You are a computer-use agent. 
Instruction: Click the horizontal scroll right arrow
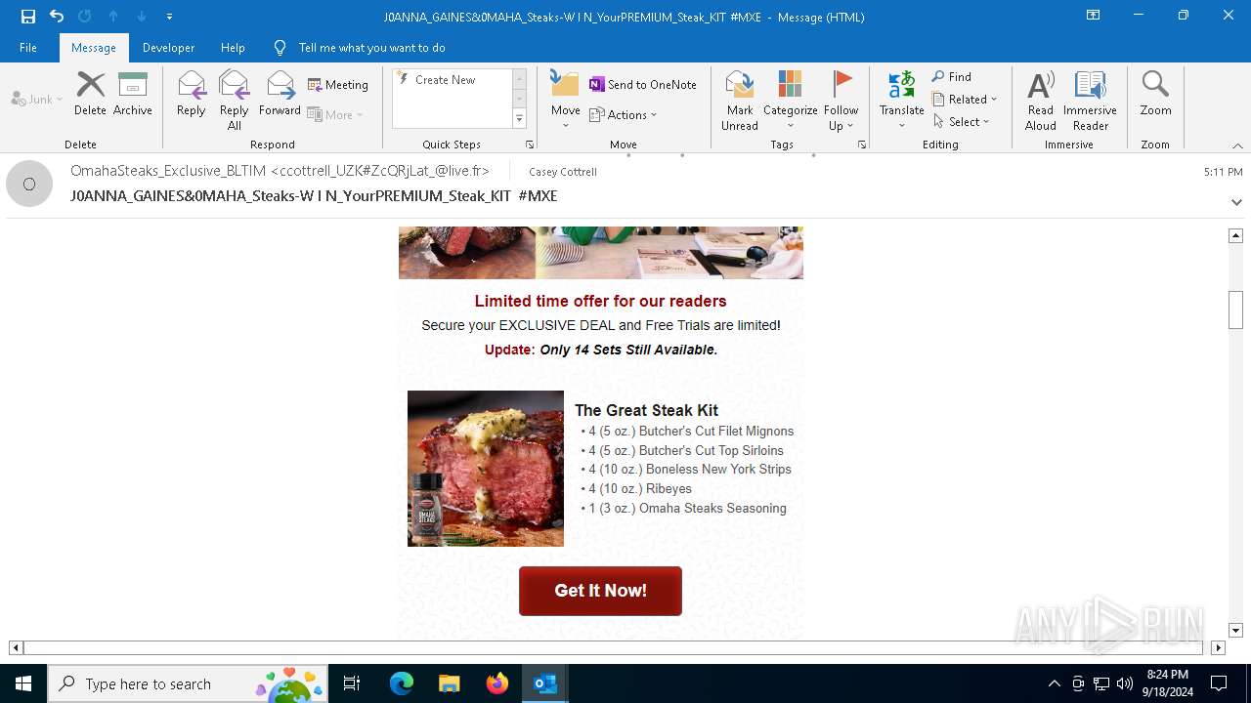tap(1218, 647)
